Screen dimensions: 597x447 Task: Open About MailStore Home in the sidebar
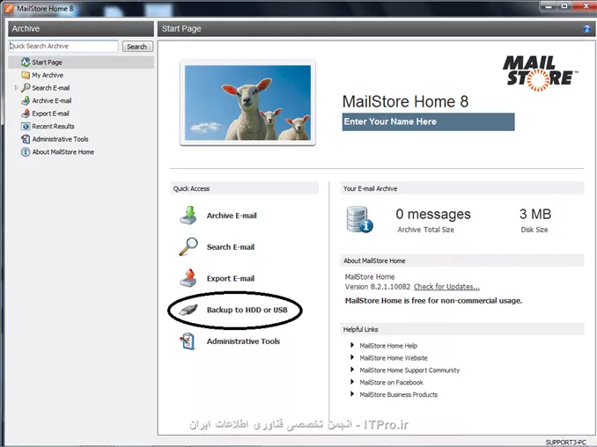[x=63, y=152]
